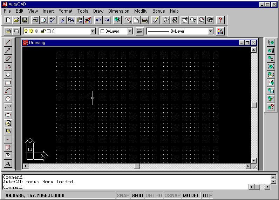279x200 pixels.
Task: Open the Modify menu
Action: (141, 11)
